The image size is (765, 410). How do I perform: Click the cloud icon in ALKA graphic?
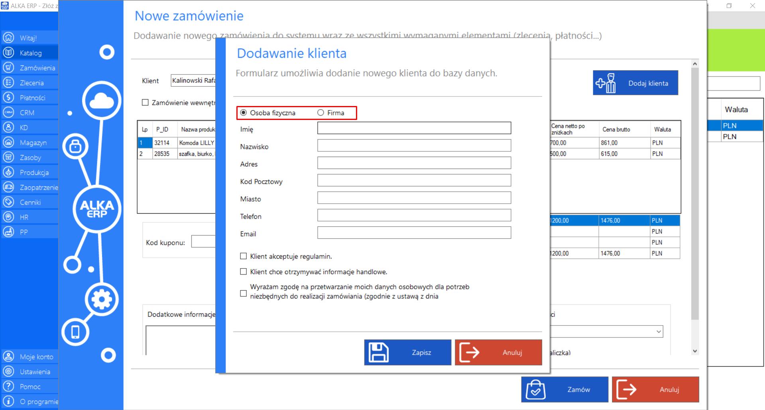coord(102,101)
